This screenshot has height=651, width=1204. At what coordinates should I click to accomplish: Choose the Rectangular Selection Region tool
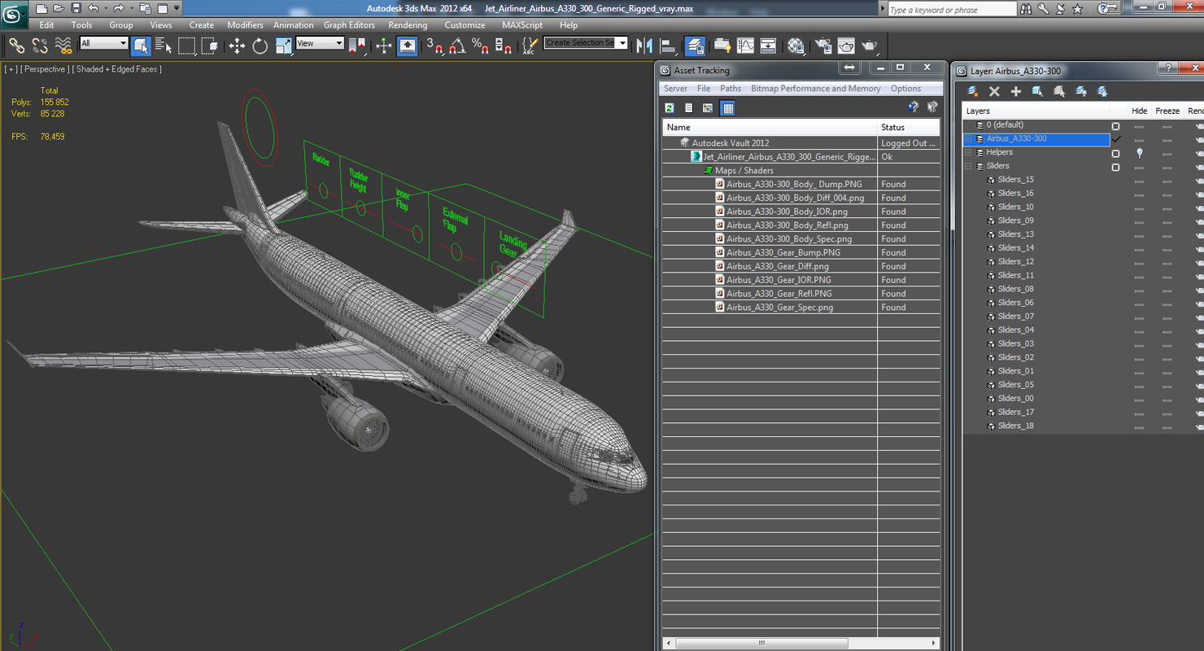(x=186, y=46)
